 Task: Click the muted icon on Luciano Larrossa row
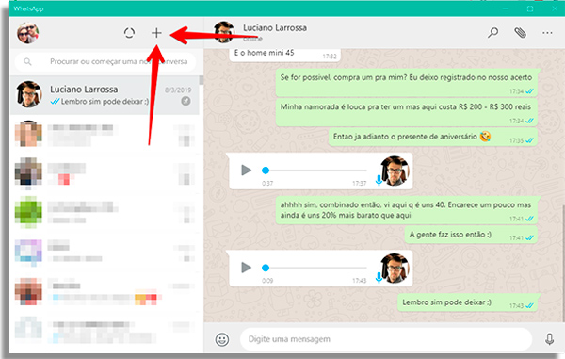click(186, 101)
